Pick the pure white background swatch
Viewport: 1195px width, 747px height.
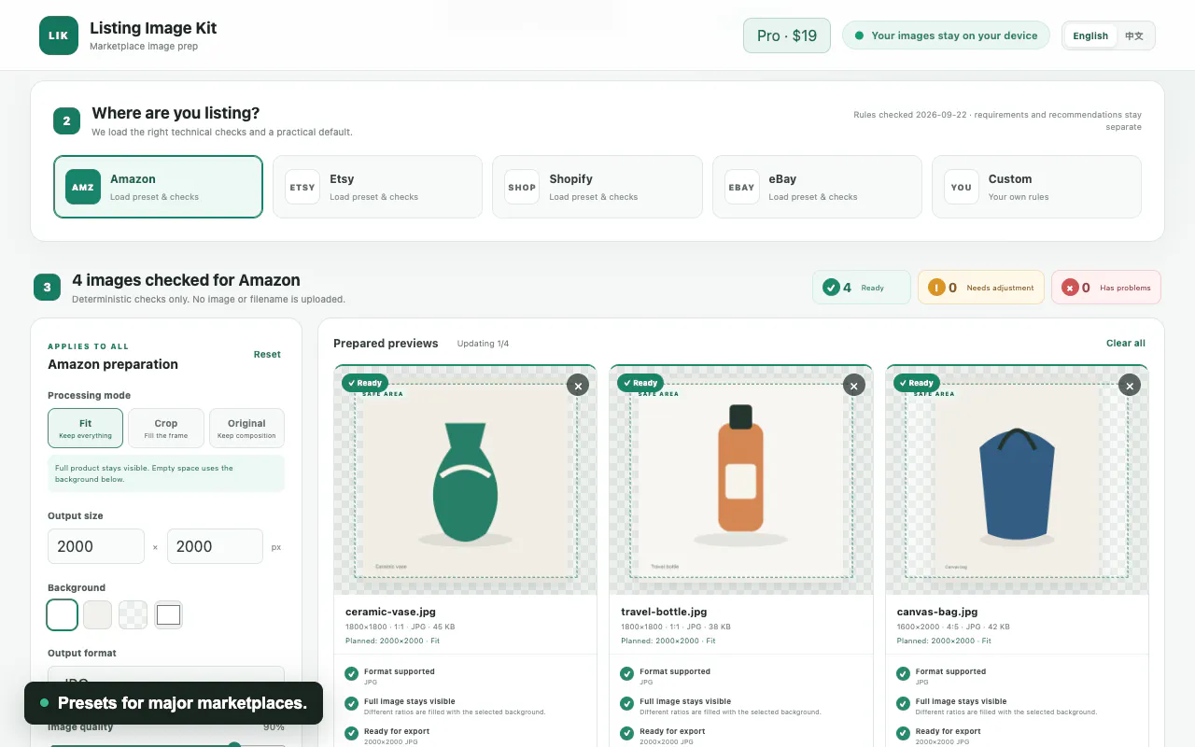63,614
